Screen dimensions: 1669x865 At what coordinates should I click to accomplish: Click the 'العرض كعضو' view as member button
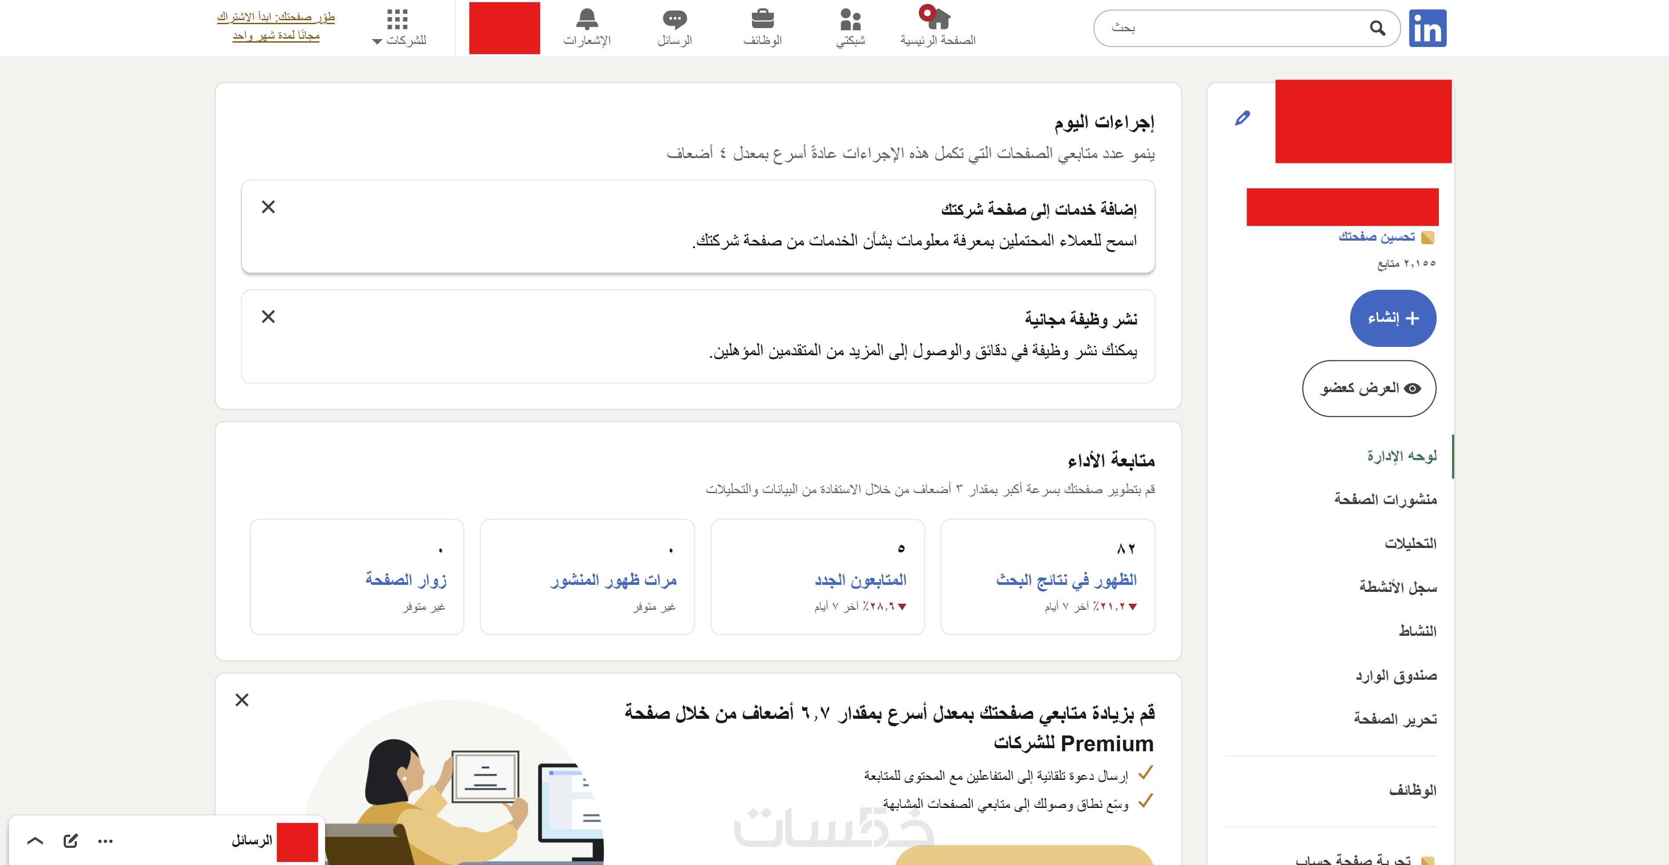[1369, 388]
